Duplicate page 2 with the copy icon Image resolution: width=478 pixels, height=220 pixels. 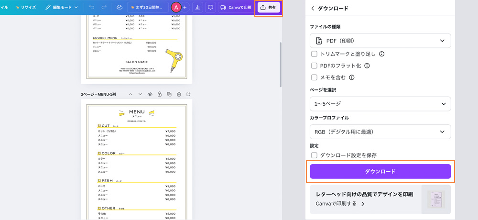[x=169, y=95]
